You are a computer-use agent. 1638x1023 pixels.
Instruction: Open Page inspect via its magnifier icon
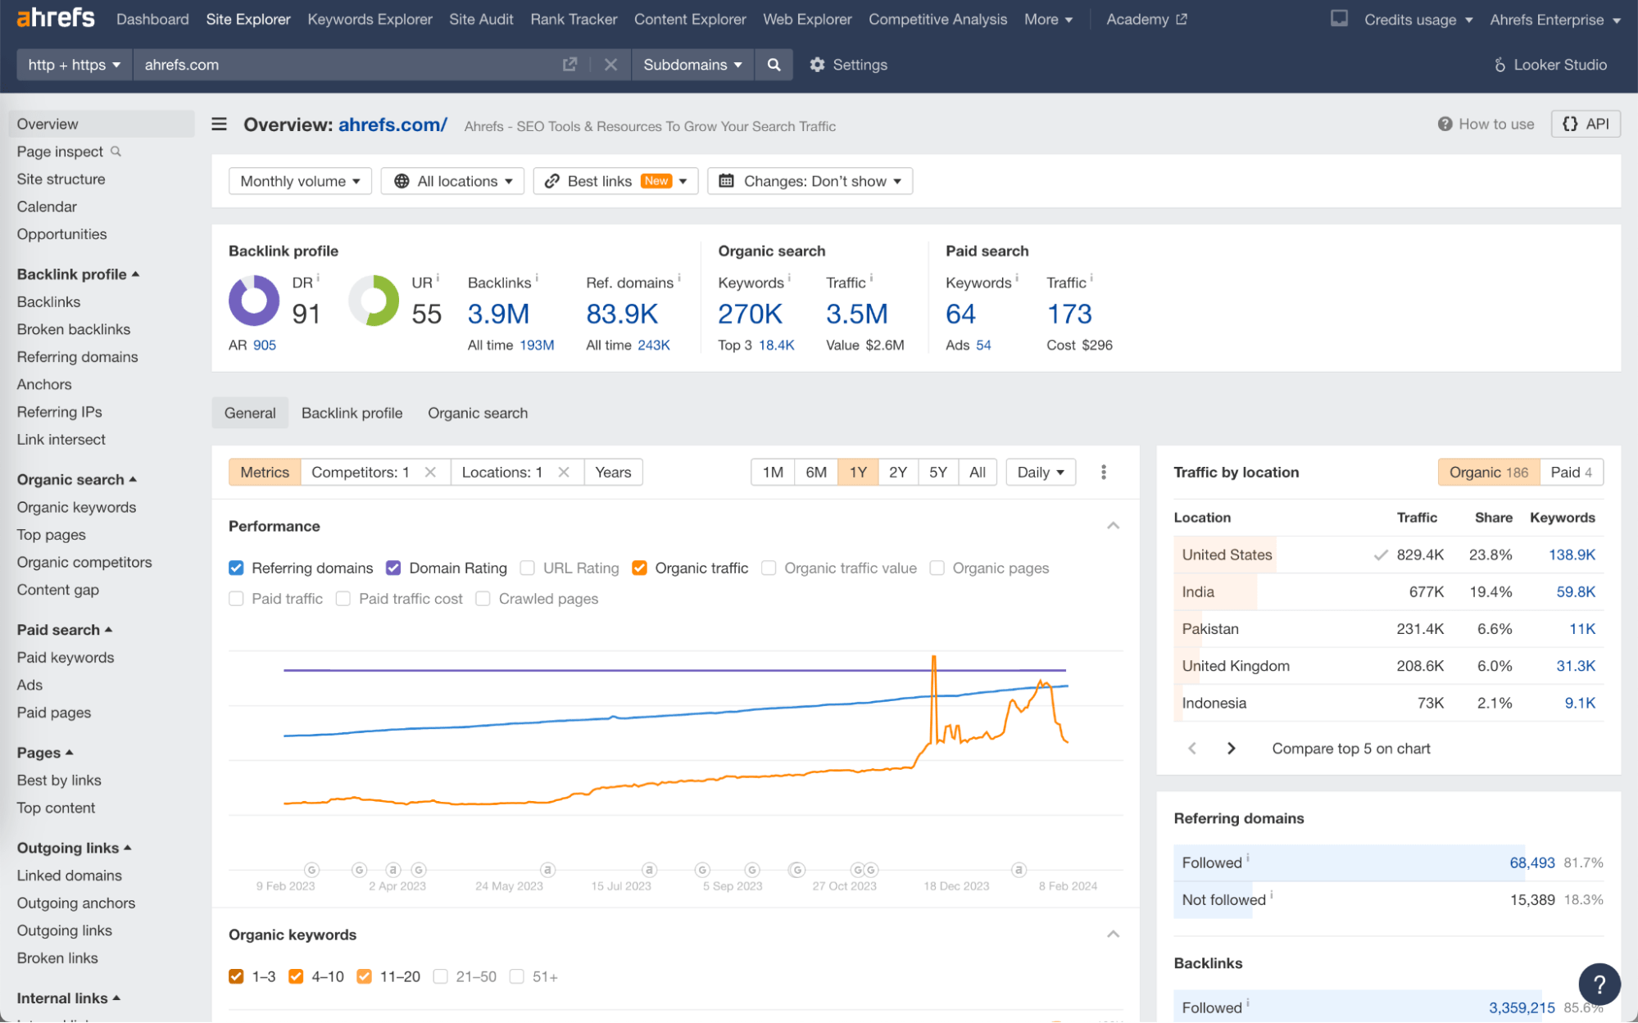[x=117, y=152]
